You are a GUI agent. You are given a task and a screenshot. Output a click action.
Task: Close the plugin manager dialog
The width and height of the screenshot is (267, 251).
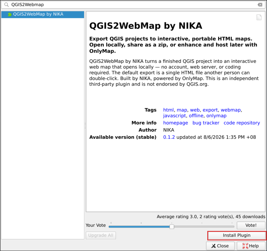[220, 246]
